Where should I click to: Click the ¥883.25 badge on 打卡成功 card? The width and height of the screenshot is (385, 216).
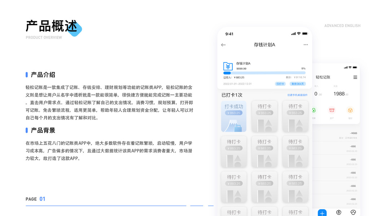coord(234,113)
